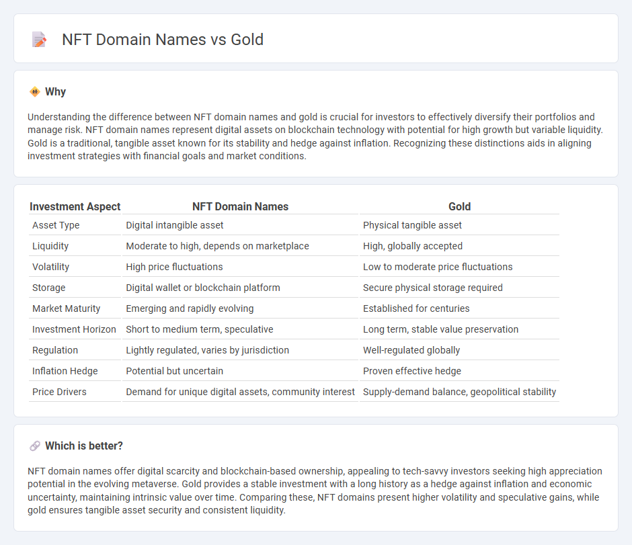Click the orange diamond icon next to Why
The height and width of the screenshot is (545, 632).
click(35, 92)
